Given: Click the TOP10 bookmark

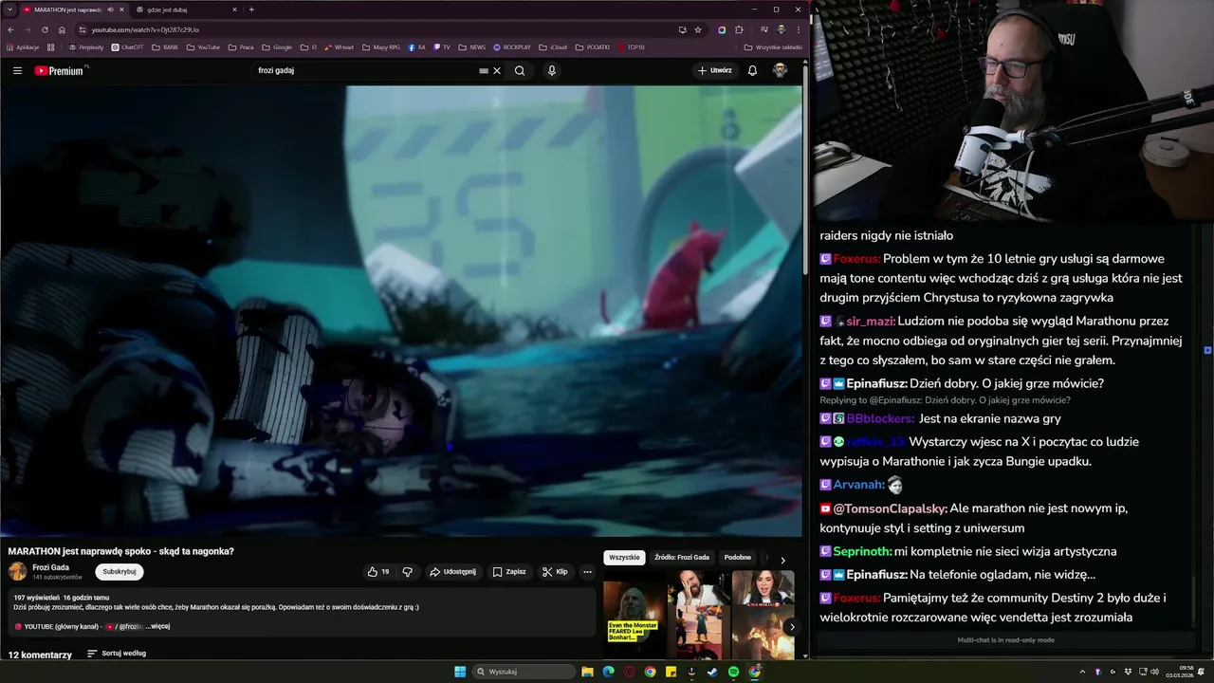Looking at the screenshot, I should (631, 47).
